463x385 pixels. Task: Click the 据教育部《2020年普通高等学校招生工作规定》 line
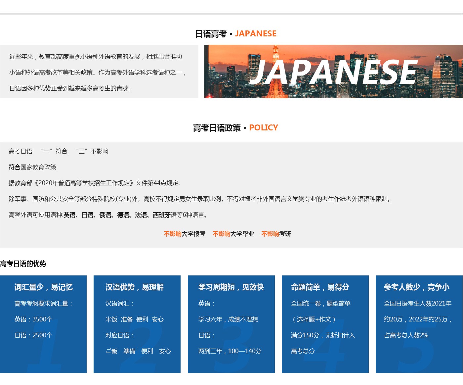tap(94, 183)
